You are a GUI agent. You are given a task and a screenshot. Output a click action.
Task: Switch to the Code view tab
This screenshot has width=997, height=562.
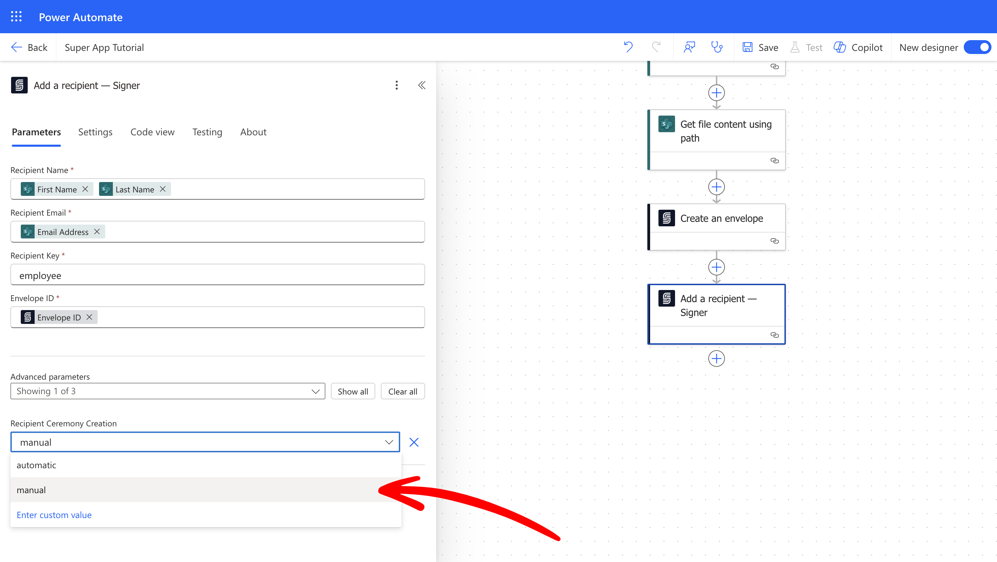tap(152, 132)
